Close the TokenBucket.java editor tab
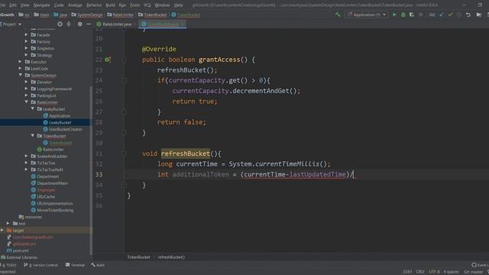This screenshot has width=489, height=275. [183, 24]
